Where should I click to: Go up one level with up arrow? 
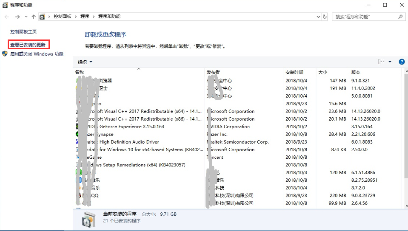click(x=34, y=17)
